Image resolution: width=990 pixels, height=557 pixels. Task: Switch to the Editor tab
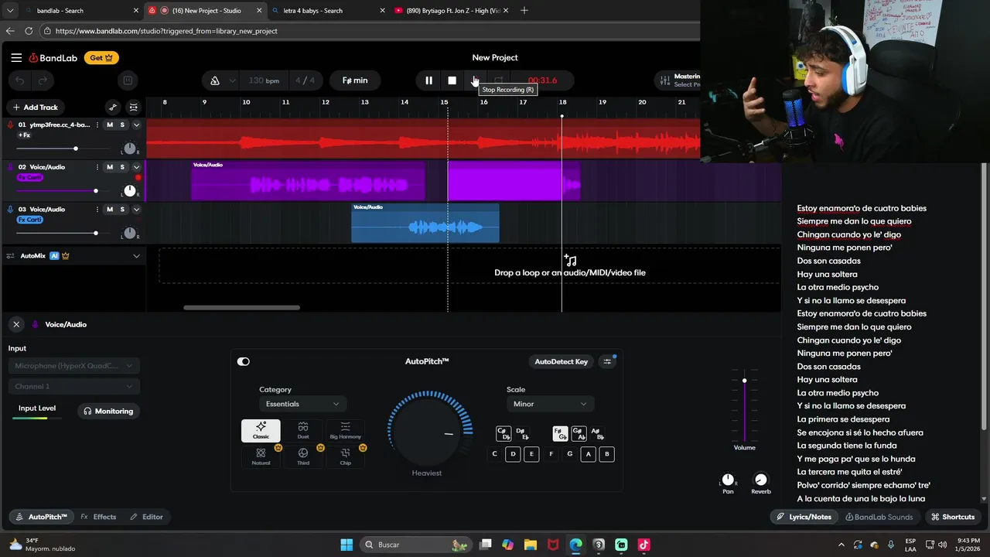click(x=146, y=517)
